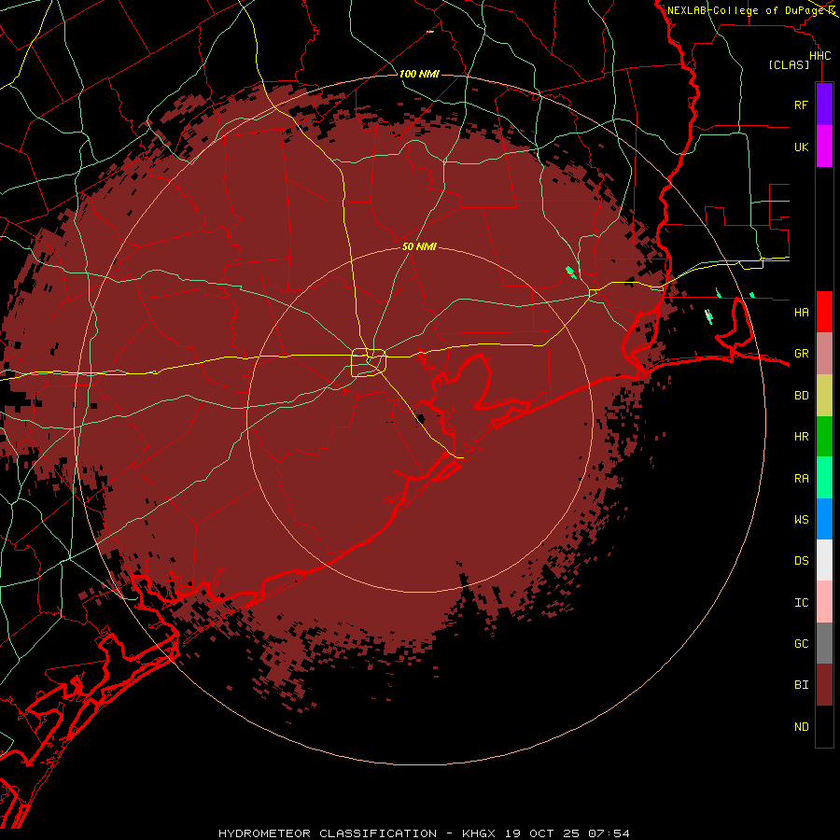Click the KHGX radar station identifier
The height and width of the screenshot is (840, 840).
coord(479,833)
